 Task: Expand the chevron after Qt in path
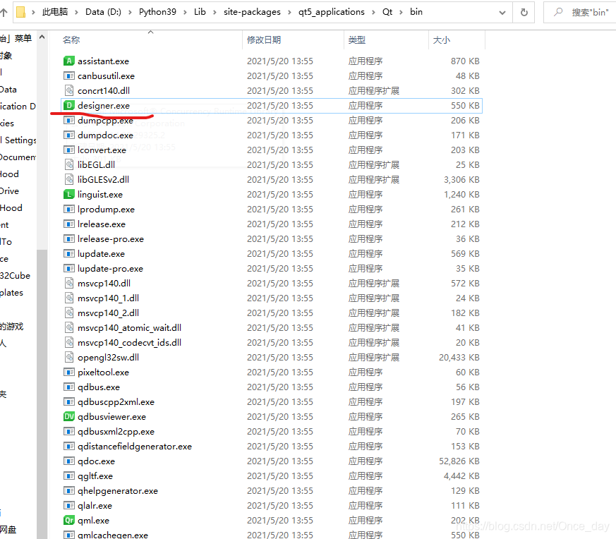(401, 12)
